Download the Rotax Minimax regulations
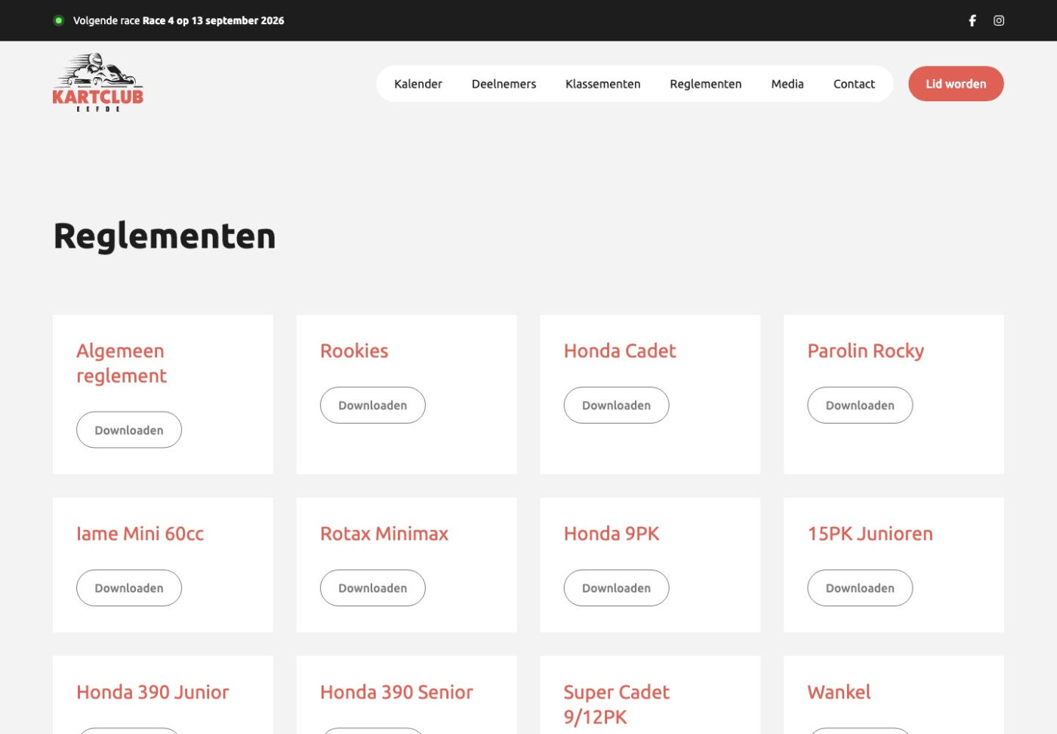The height and width of the screenshot is (734, 1057). (373, 588)
